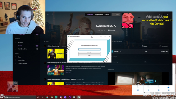Click the Serial Authorization app taskbar icon
This screenshot has width=176, height=99.
coord(79,97)
